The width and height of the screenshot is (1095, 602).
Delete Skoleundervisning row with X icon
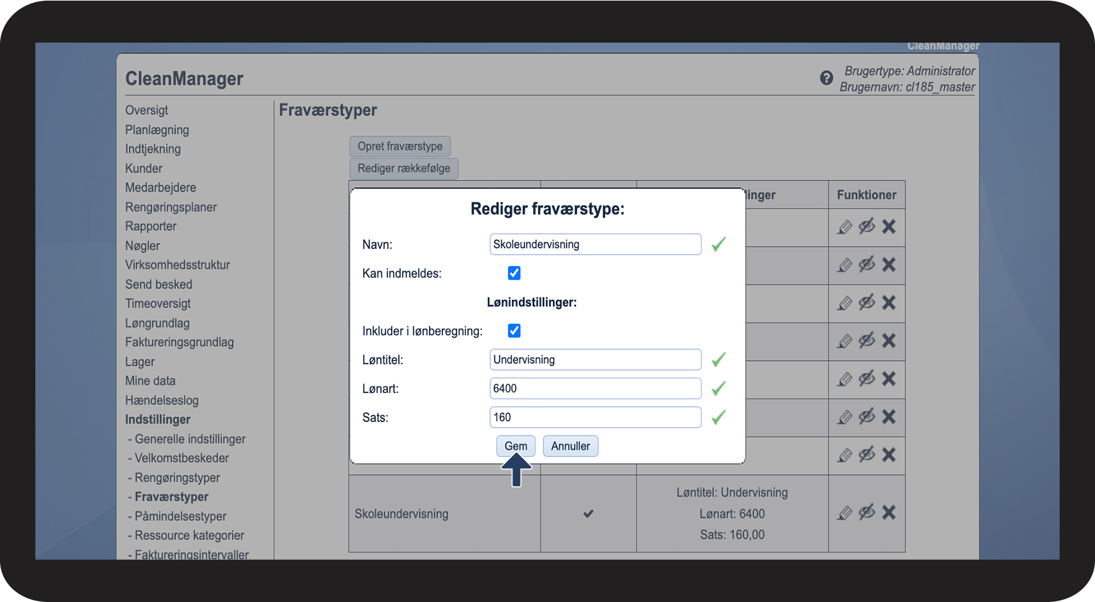pos(889,512)
